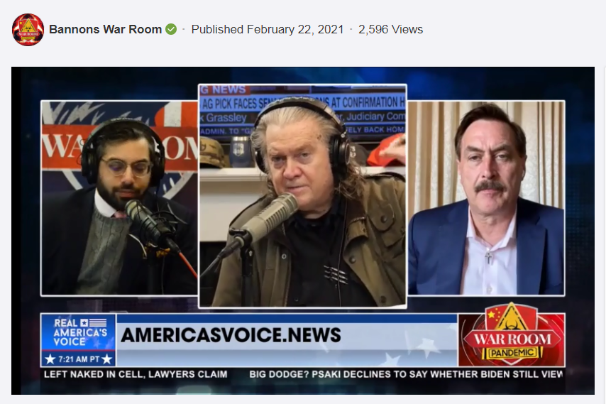Viewport: 606px width, 404px height.
Task: Click the Real America's Voice logo in video
Action: (x=79, y=333)
